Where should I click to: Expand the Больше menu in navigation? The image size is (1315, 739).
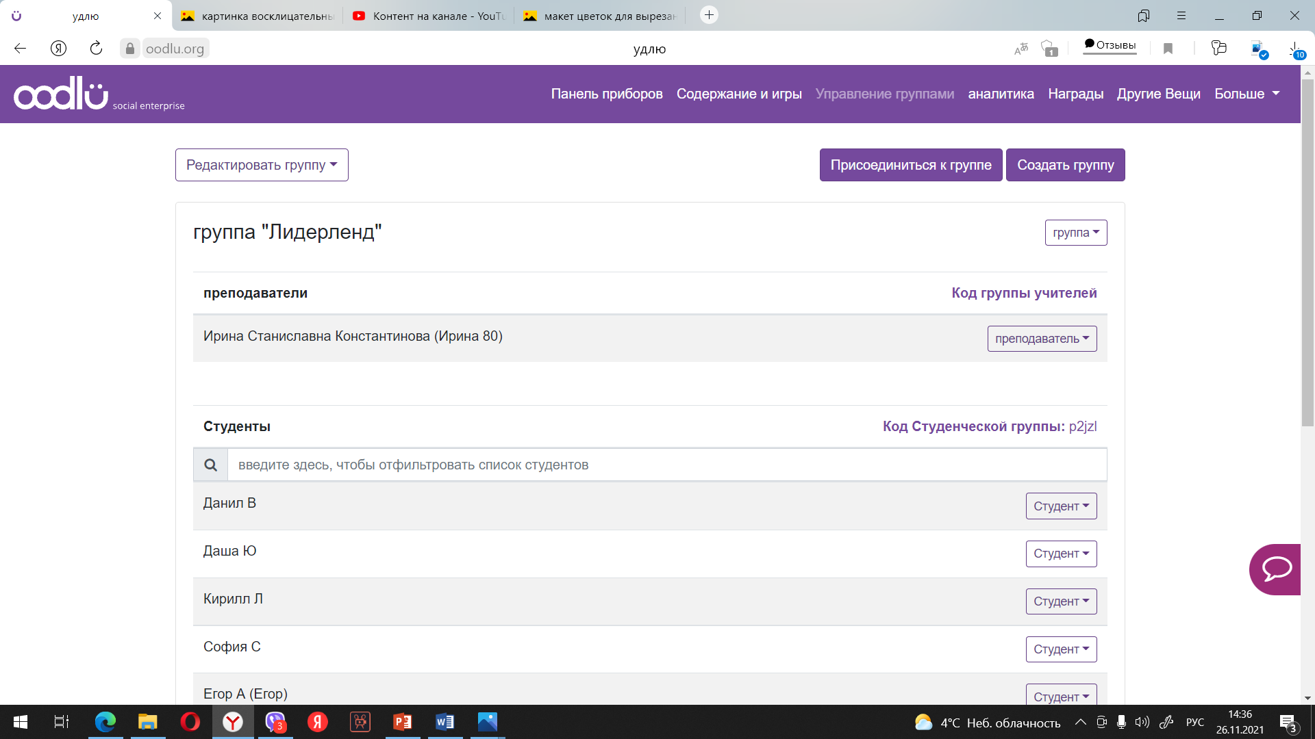click(1247, 94)
